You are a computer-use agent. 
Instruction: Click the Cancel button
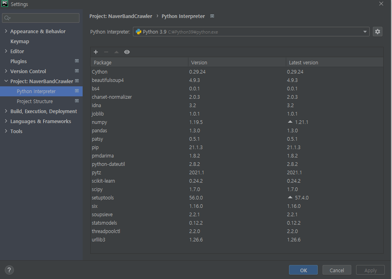tap(337, 270)
